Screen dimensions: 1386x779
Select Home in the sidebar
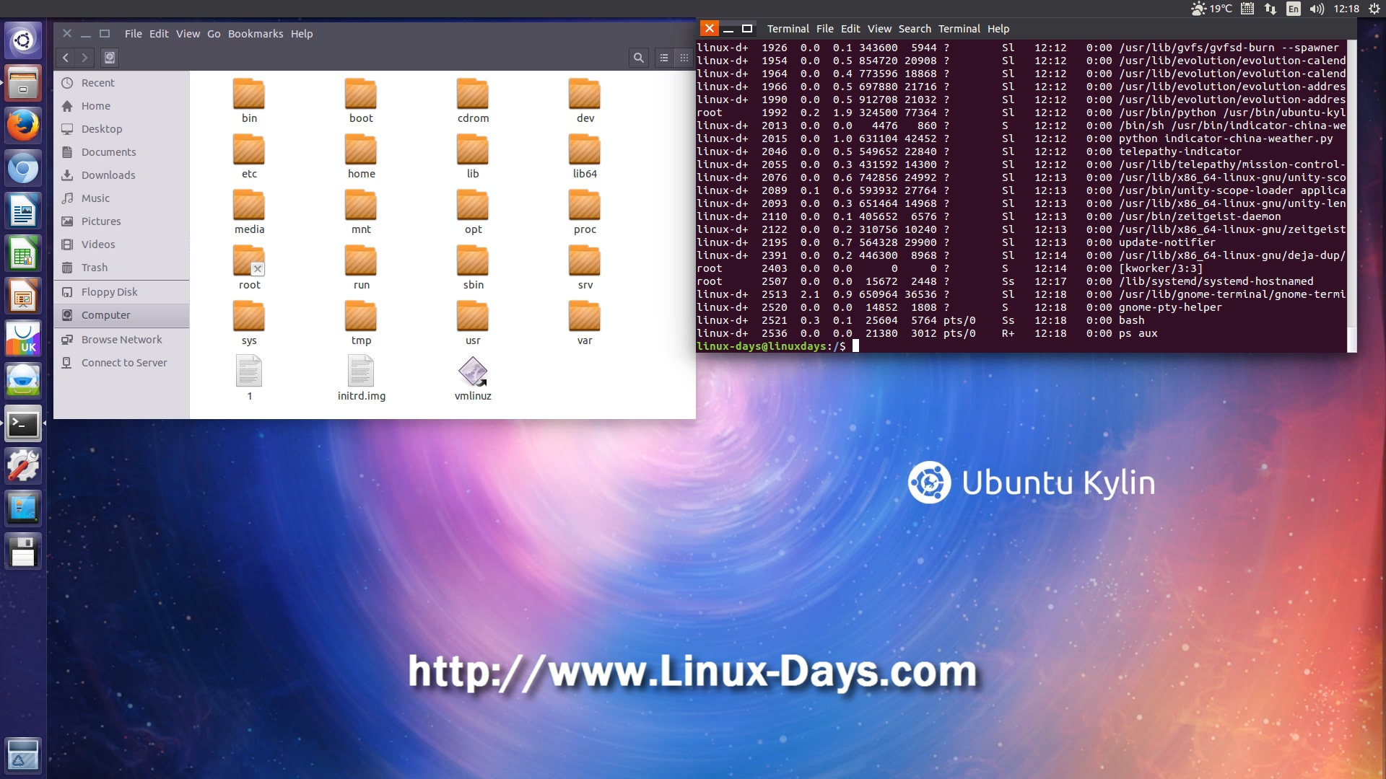pos(121,106)
